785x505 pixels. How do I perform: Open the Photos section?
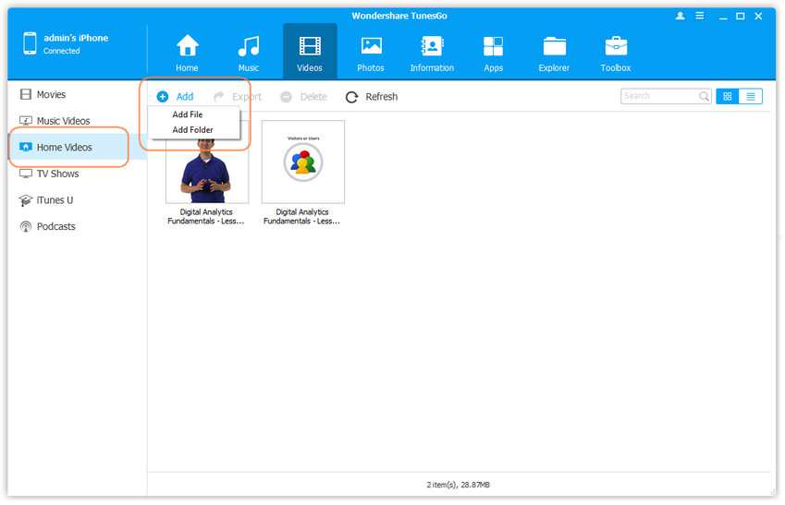tap(371, 52)
